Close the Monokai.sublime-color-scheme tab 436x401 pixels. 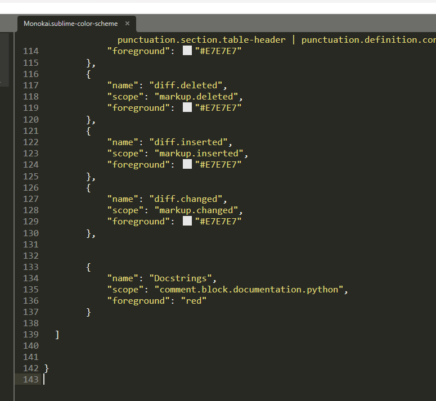[127, 24]
